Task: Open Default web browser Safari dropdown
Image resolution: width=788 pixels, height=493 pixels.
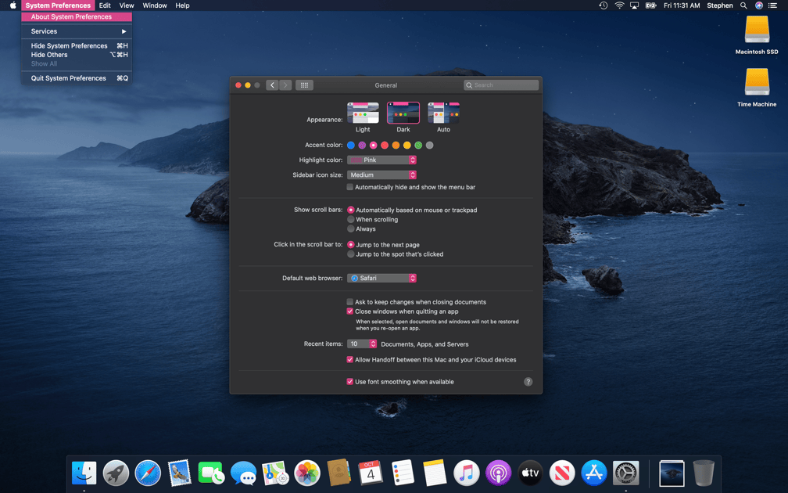Action: pyautogui.click(x=382, y=279)
